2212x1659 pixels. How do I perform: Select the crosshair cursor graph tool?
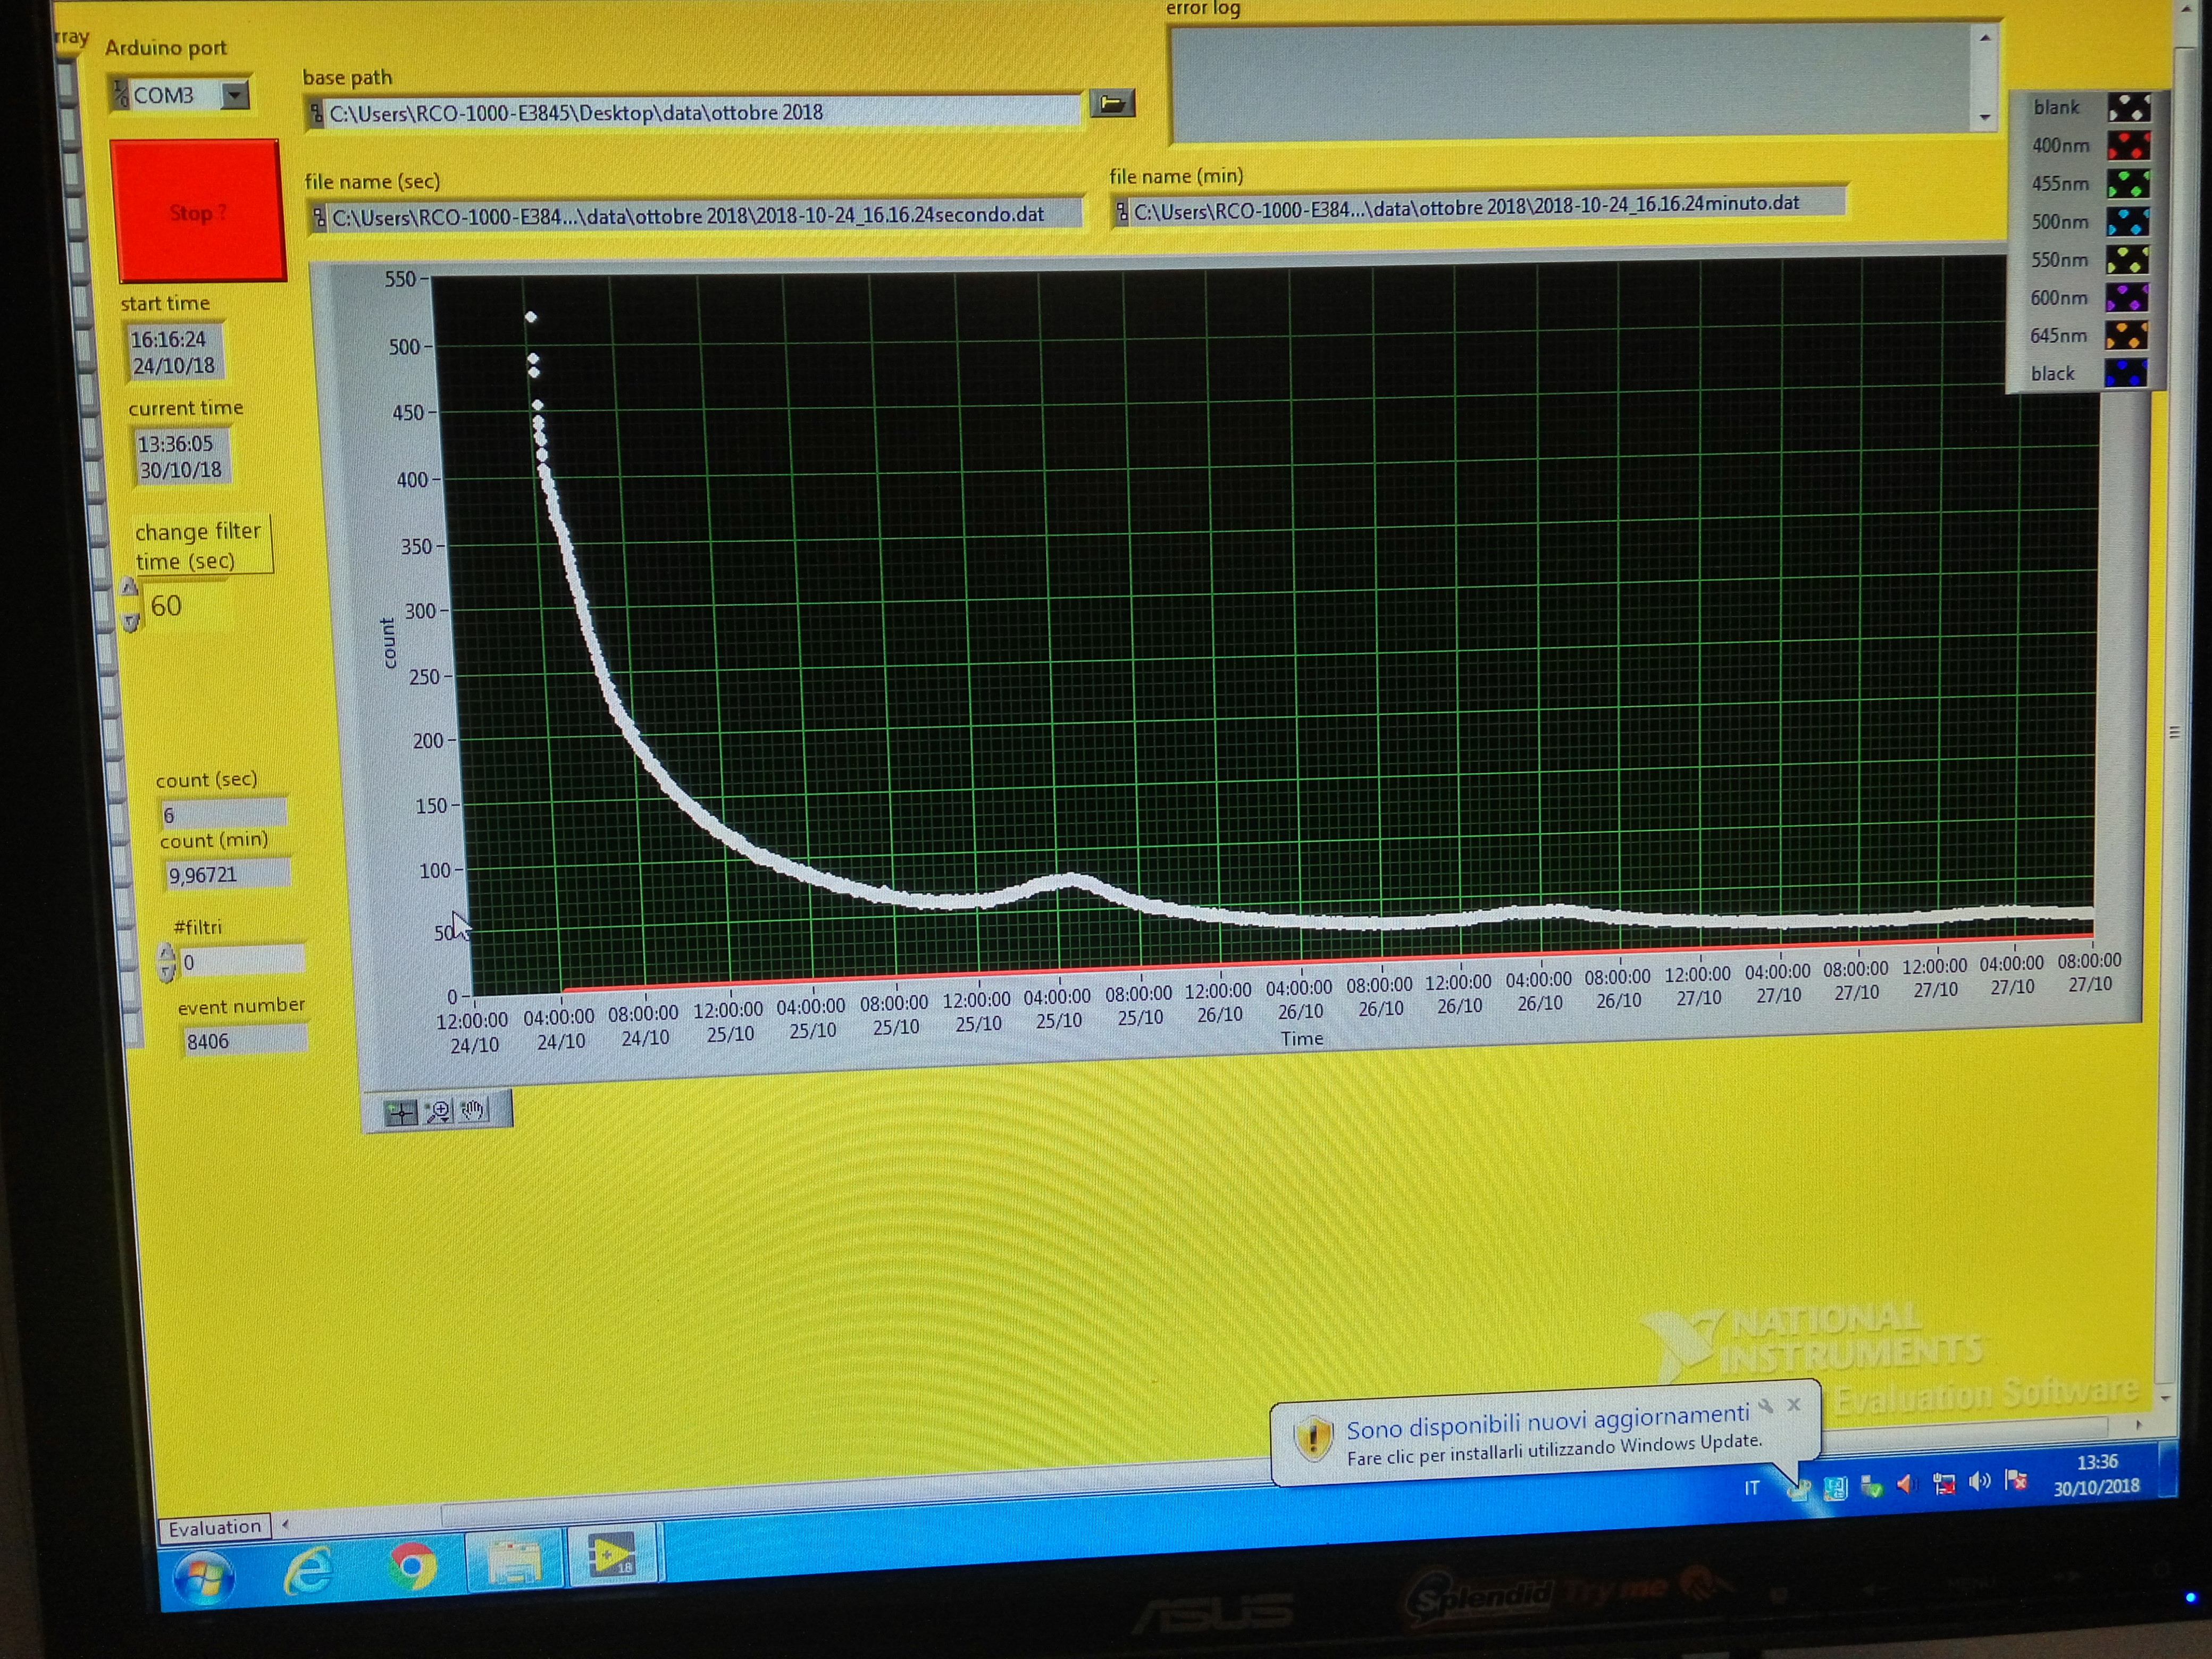[401, 1113]
